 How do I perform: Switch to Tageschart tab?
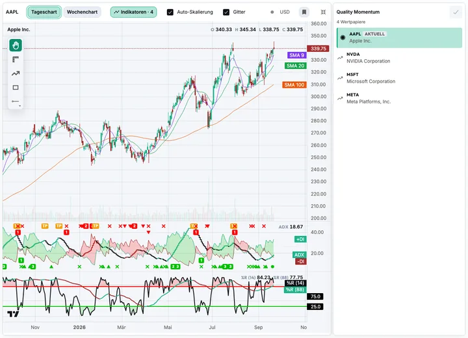44,12
